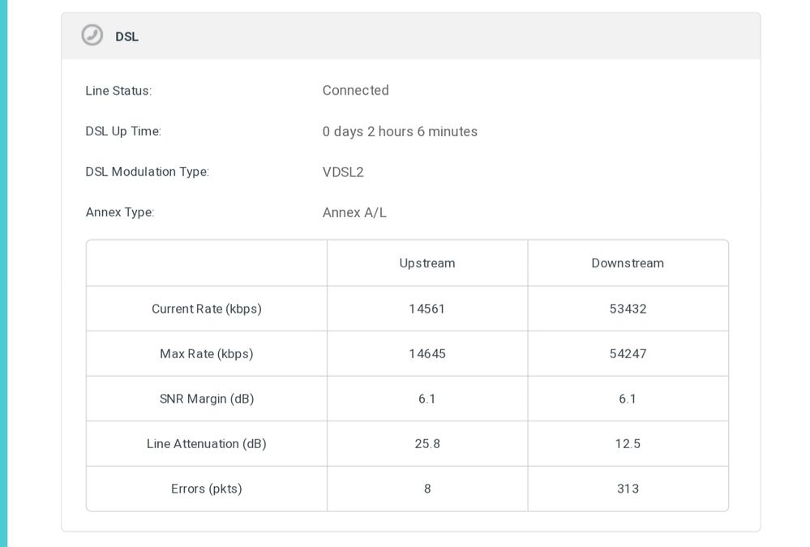This screenshot has width=810, height=547.
Task: Click the downstream errors count 313
Action: (x=628, y=489)
